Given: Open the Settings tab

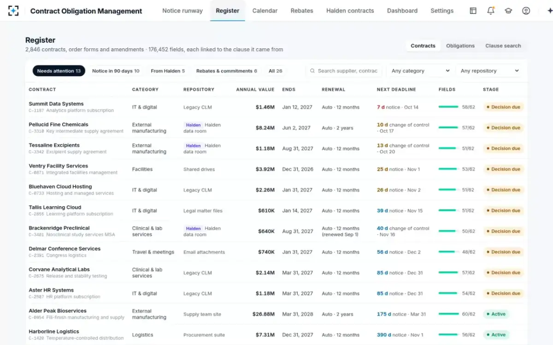Looking at the screenshot, I should 442,11.
